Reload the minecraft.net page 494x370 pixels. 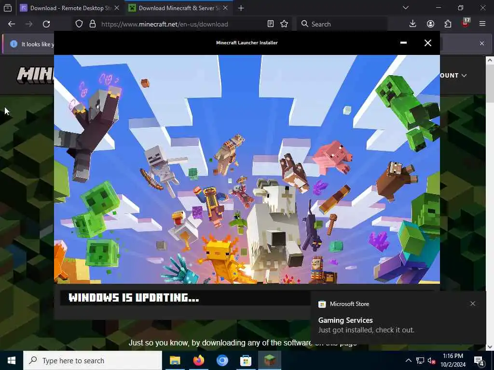pos(46,24)
